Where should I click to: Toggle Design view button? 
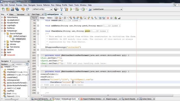[x=42, y=18]
